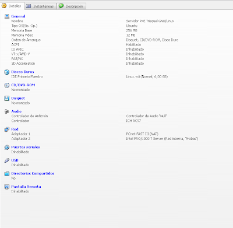Click the Audio speaker icon
This screenshot has height=228, width=233.
click(x=7, y=111)
